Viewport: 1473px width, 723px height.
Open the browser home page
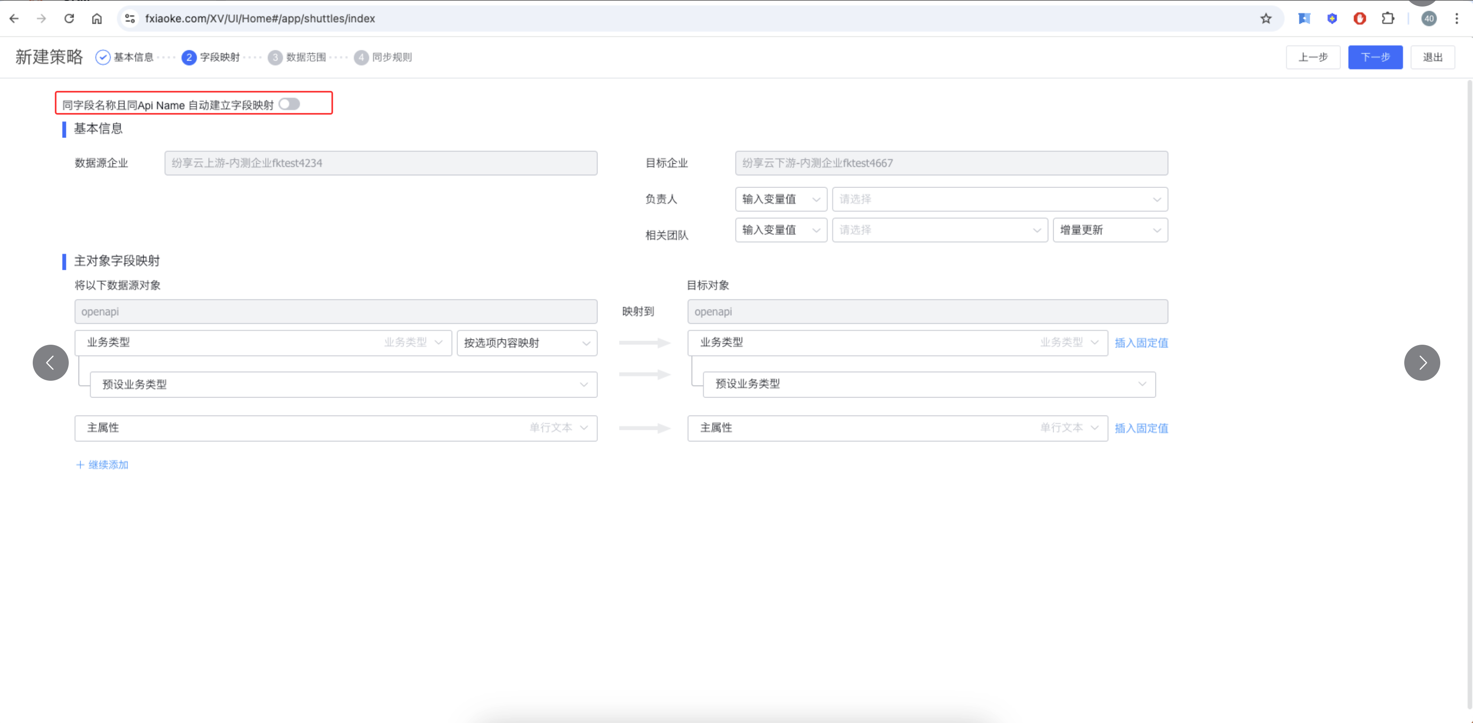(x=97, y=19)
